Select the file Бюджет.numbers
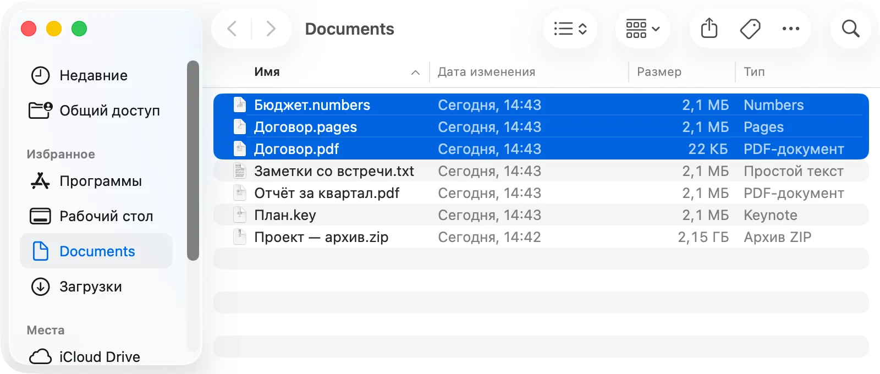 (x=541, y=105)
